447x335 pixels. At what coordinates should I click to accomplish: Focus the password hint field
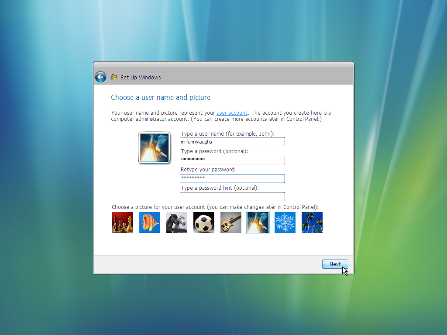point(232,197)
